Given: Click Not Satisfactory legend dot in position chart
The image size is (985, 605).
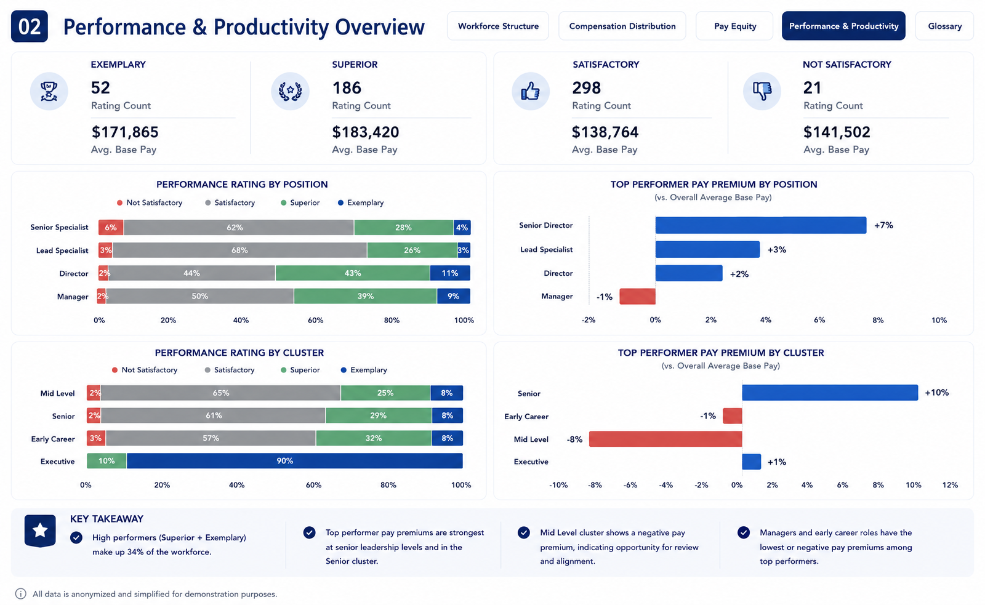Looking at the screenshot, I should [x=119, y=203].
